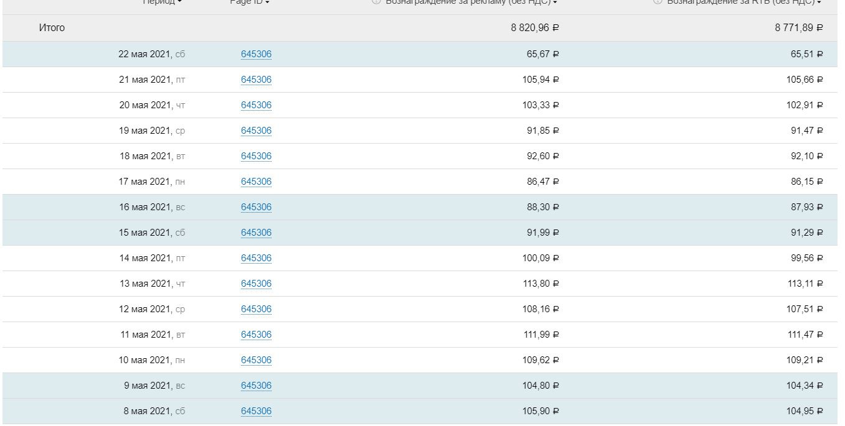
Task: Open Page ID 645306 link for 15 мая 2021
Action: pyautogui.click(x=256, y=233)
